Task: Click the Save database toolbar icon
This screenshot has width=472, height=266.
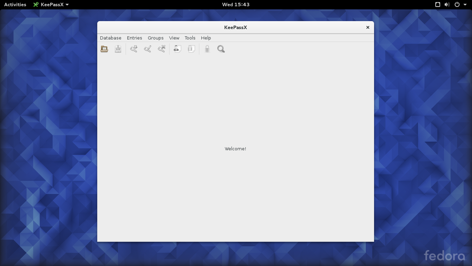Action: point(118,49)
